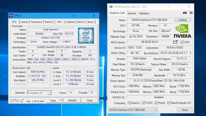Image resolution: width=206 pixels, height=116 pixels.
Task: Click the Level 3 cache value 8 MBytes
Action: pyautogui.click(x=73, y=84)
